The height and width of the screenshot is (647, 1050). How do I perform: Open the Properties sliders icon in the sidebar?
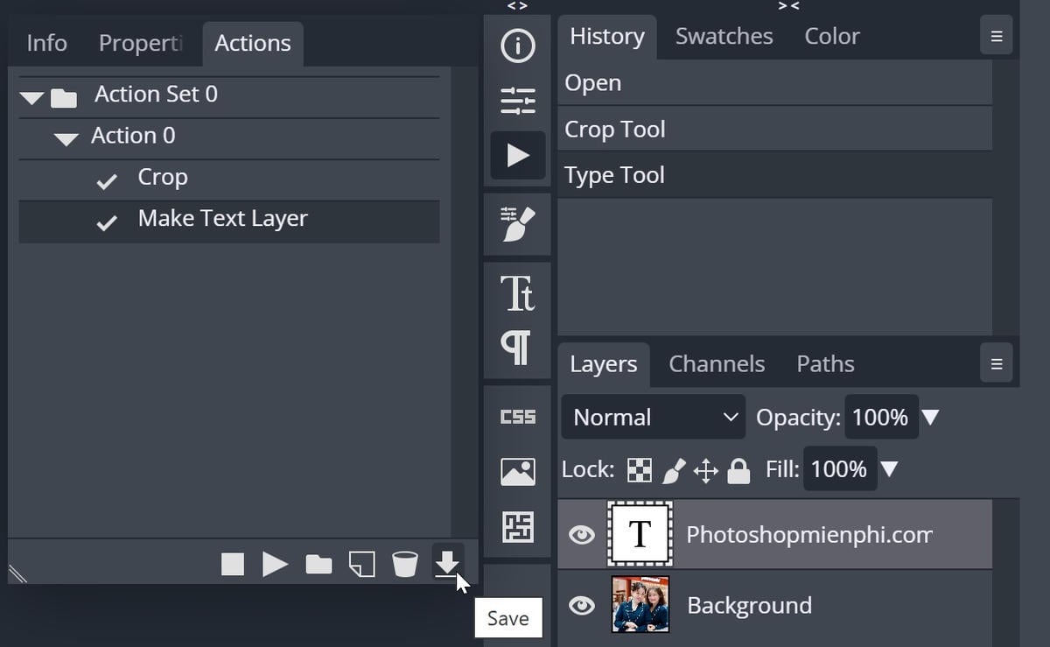[x=517, y=101]
